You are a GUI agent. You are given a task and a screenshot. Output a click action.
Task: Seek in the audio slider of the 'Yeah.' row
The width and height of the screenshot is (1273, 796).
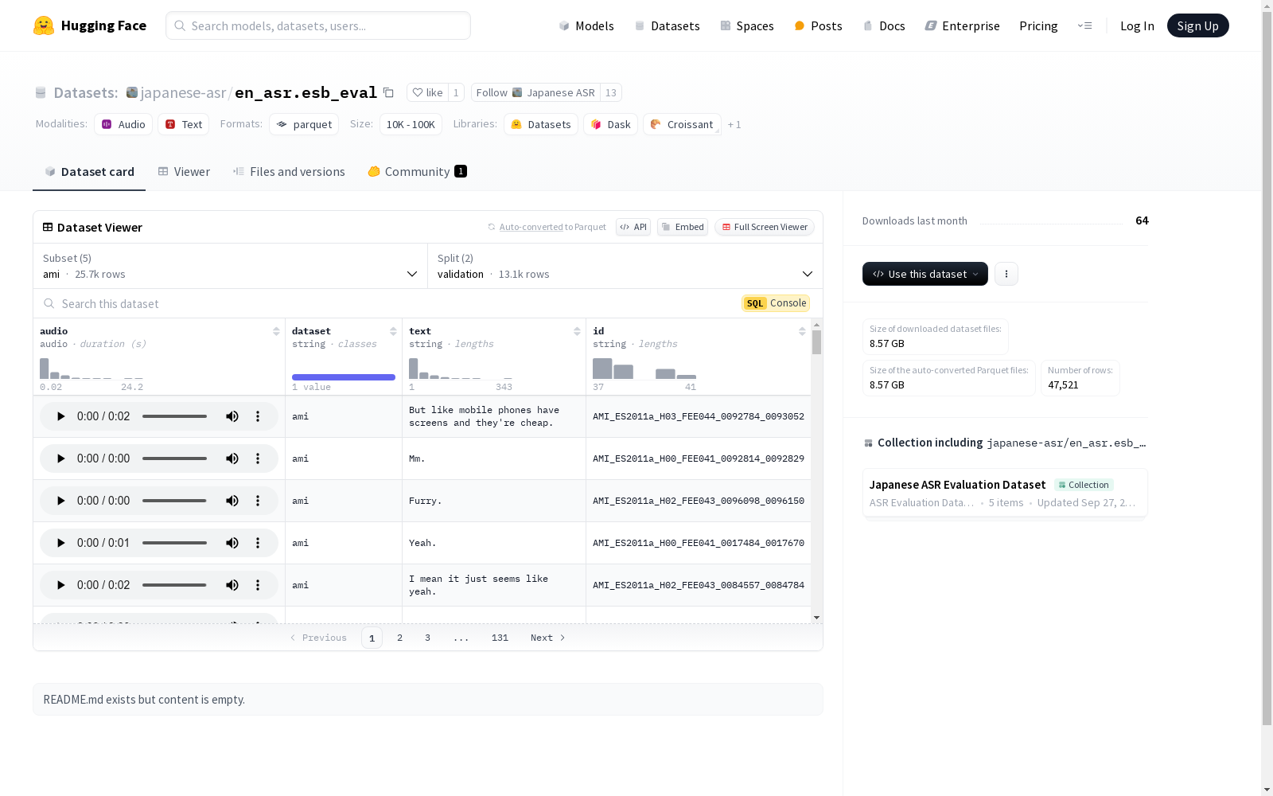[174, 543]
